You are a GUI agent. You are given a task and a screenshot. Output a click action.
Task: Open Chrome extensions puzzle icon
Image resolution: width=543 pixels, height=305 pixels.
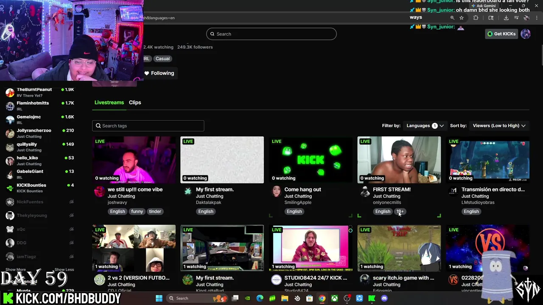pyautogui.click(x=476, y=18)
